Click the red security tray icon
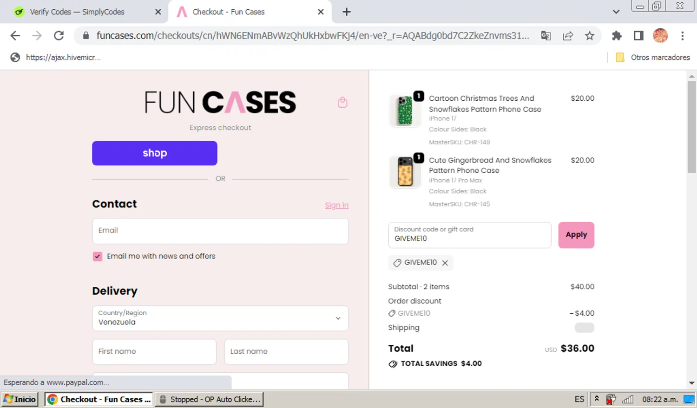Image resolution: width=697 pixels, height=408 pixels. pyautogui.click(x=611, y=399)
